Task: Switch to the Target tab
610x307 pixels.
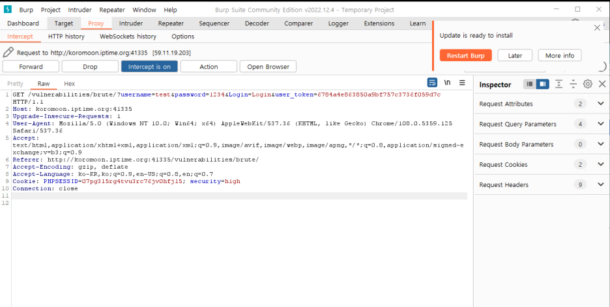Action: [x=64, y=23]
